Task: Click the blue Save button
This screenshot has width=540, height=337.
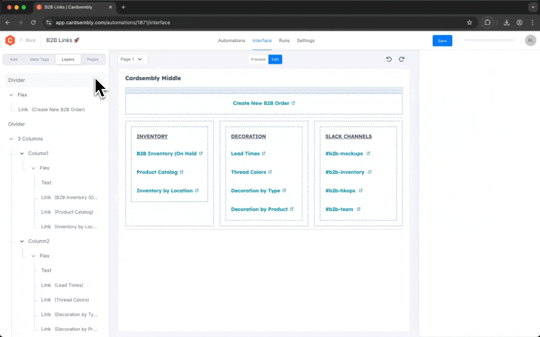Action: pos(442,40)
